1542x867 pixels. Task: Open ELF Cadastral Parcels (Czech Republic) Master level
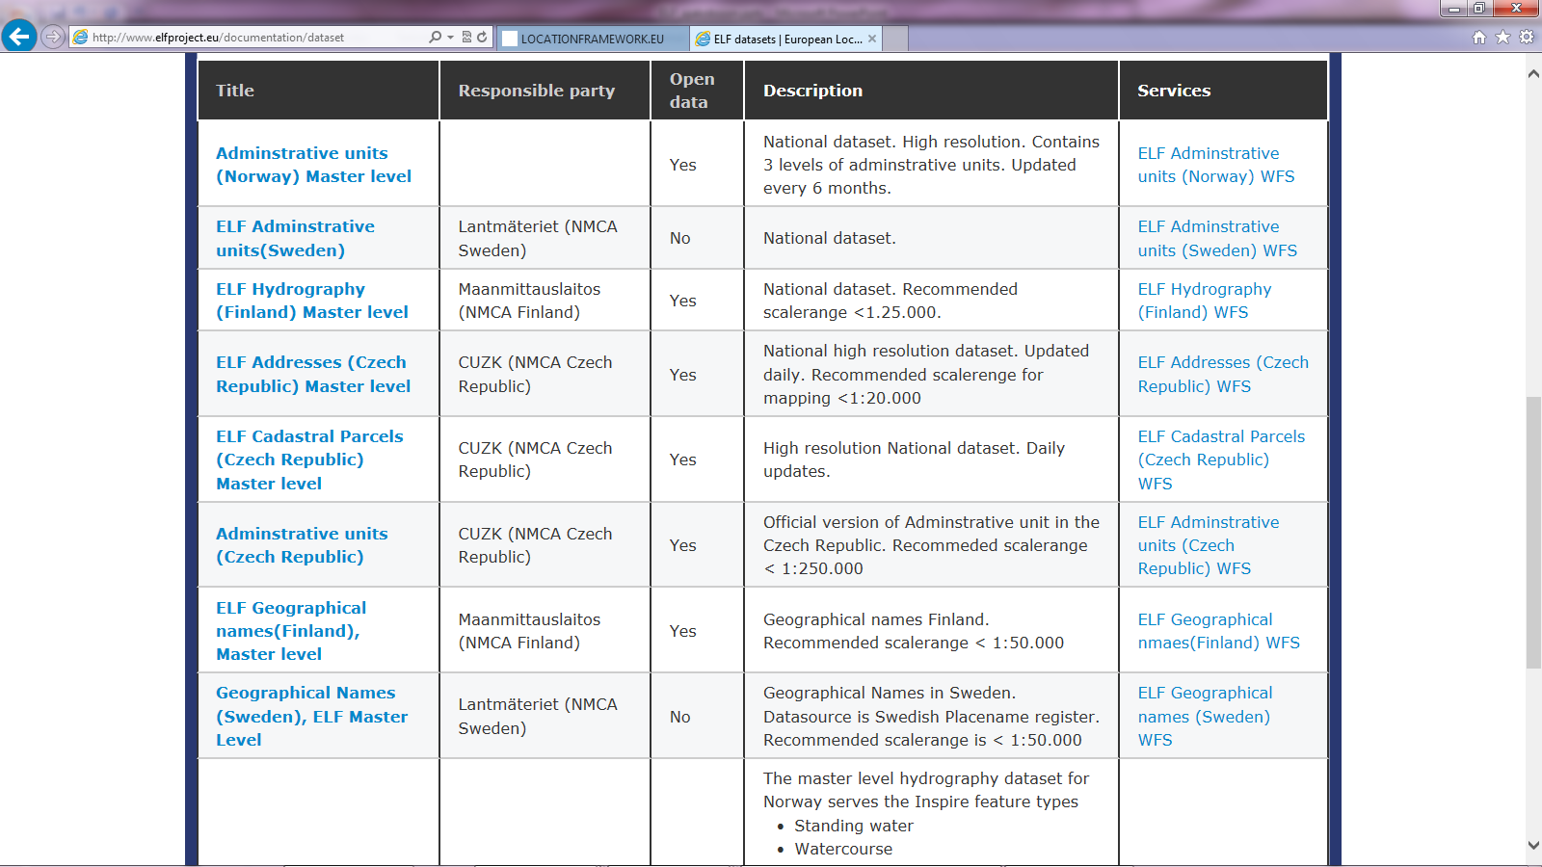click(309, 460)
